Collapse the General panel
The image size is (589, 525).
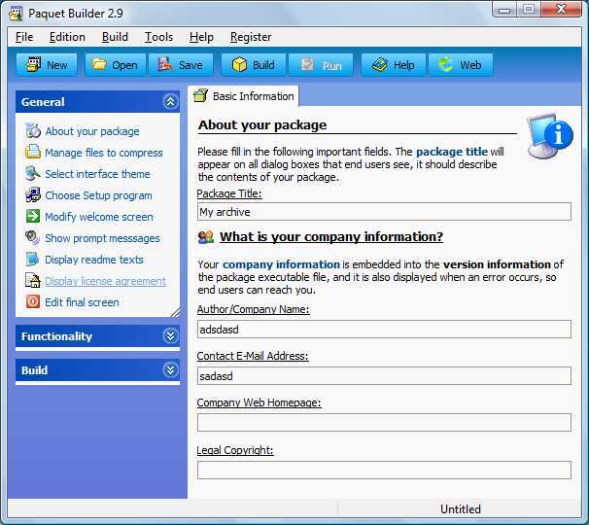click(x=170, y=101)
